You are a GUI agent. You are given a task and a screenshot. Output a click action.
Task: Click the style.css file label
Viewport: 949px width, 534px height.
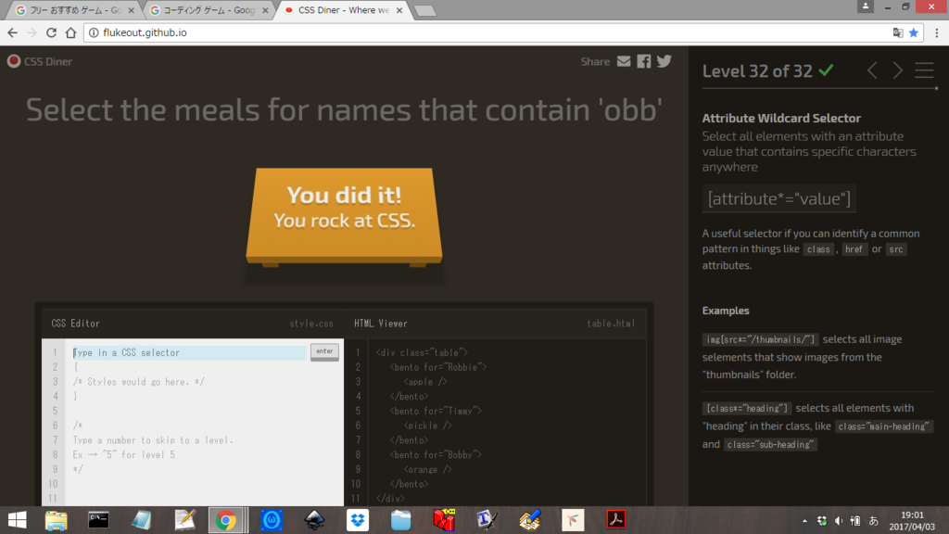pyautogui.click(x=311, y=324)
